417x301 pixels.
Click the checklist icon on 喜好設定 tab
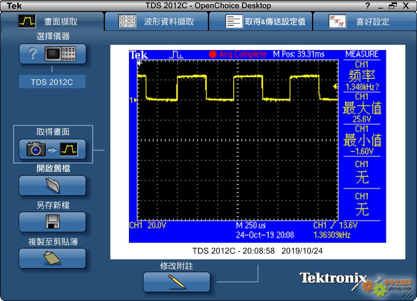[338, 21]
